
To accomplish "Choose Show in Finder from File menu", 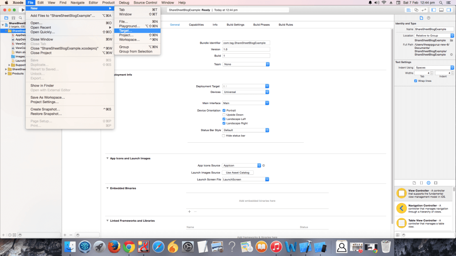I will click(70, 86).
